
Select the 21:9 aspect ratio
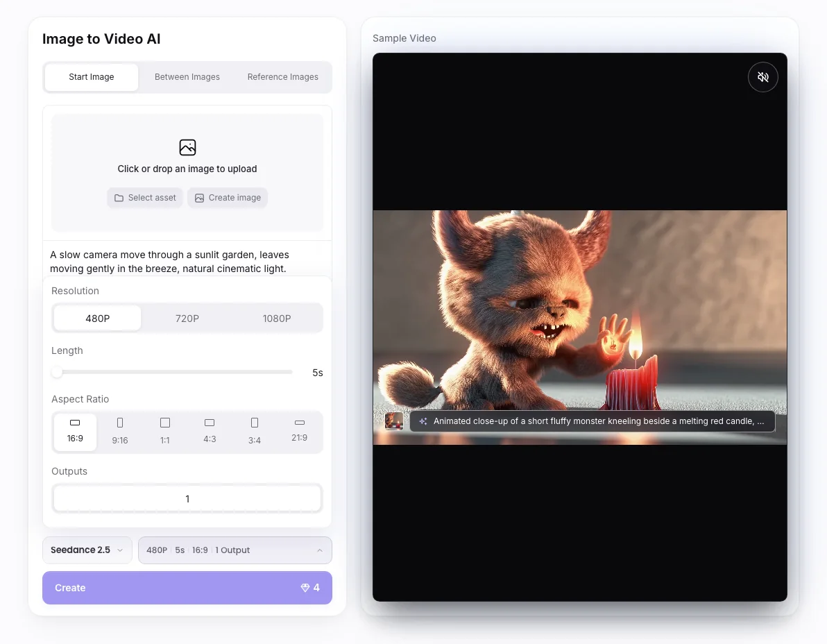299,432
